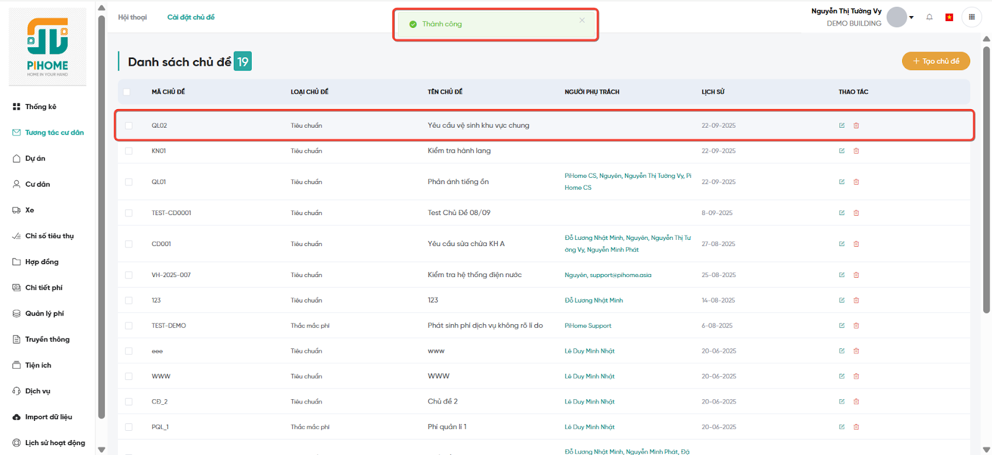Delete the KN01 topic using trash icon
The width and height of the screenshot is (992, 455).
click(x=856, y=151)
